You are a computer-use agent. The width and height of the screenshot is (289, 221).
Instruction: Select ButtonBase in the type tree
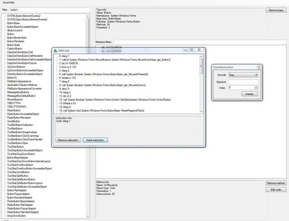13,23
